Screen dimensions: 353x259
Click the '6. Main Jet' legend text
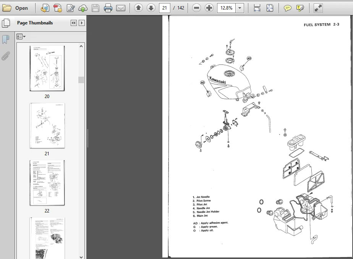[x=200, y=216]
